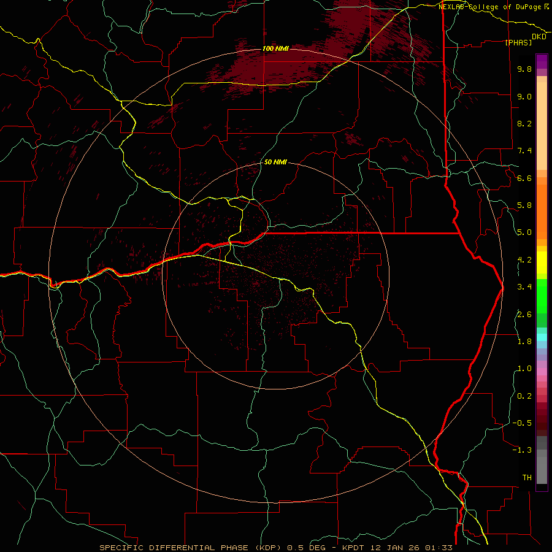Click the 'KPDT' radar site identifier

point(354,548)
